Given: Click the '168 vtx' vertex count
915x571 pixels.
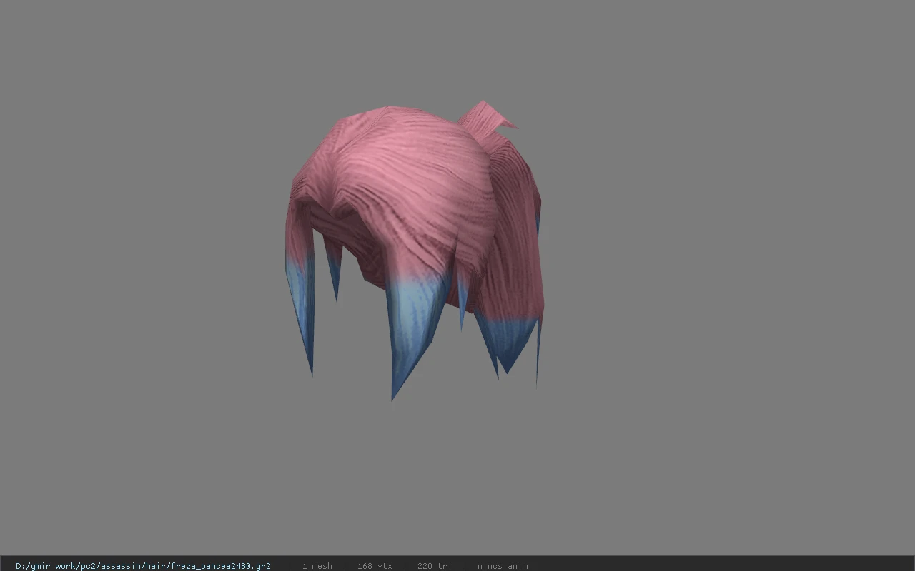Looking at the screenshot, I should 375,566.
